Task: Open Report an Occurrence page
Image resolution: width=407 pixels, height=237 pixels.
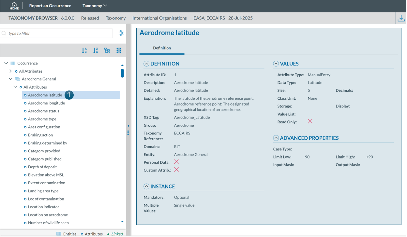Action: point(50,6)
